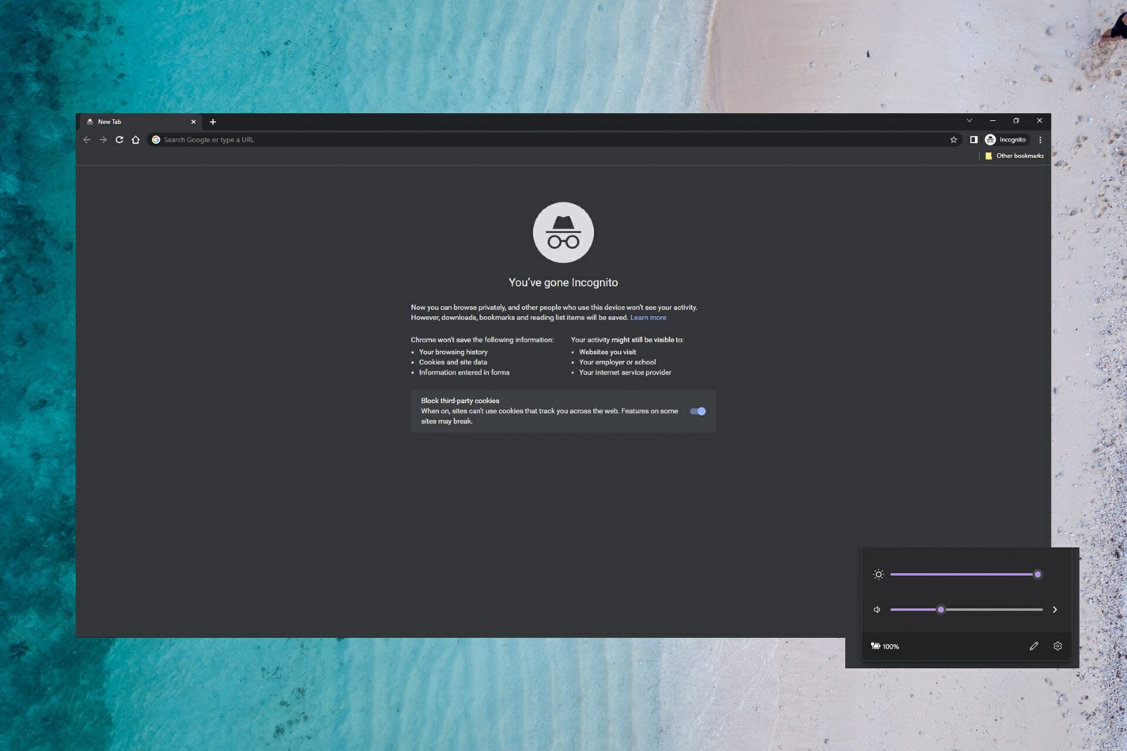Open the Learn more link
Image resolution: width=1127 pixels, height=751 pixels.
point(648,317)
